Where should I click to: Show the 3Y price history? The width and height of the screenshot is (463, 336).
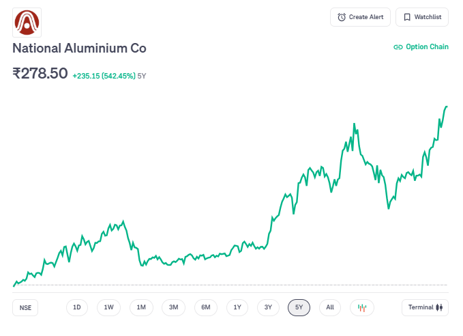tap(268, 308)
